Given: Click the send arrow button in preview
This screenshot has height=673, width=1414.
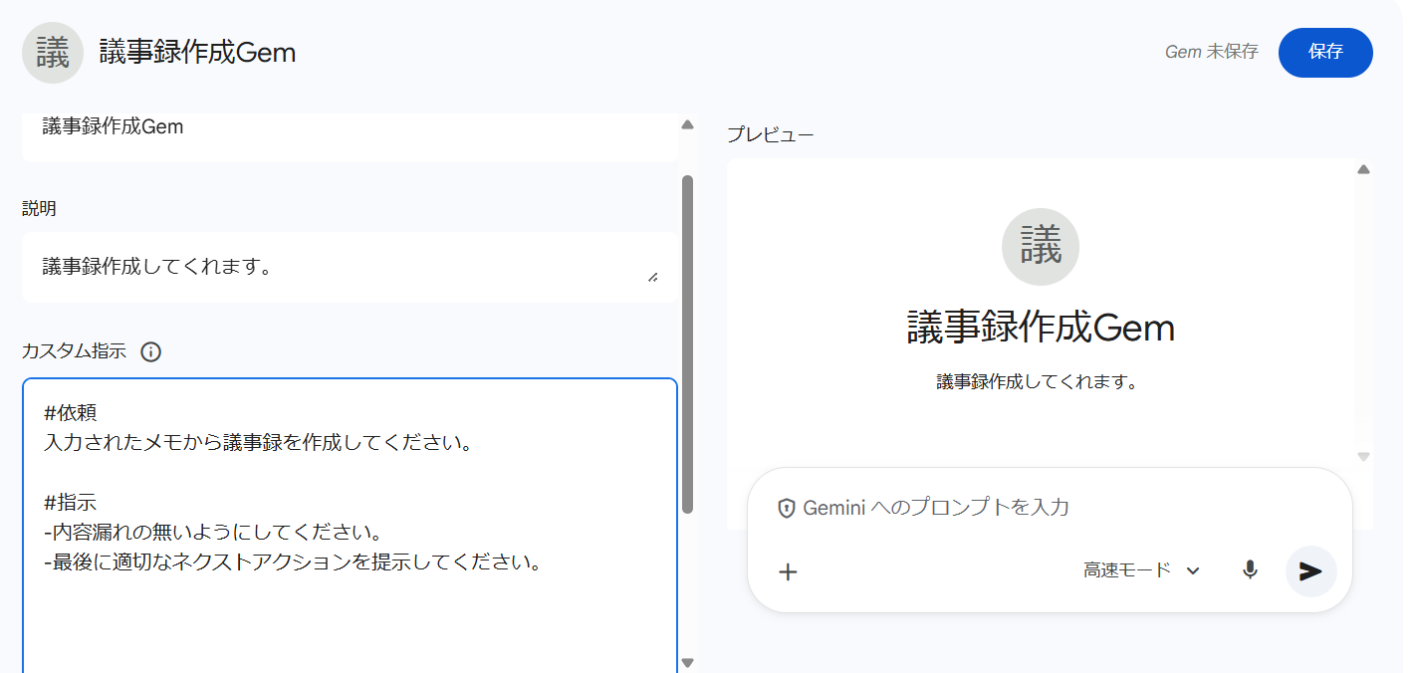Looking at the screenshot, I should pos(1310,570).
